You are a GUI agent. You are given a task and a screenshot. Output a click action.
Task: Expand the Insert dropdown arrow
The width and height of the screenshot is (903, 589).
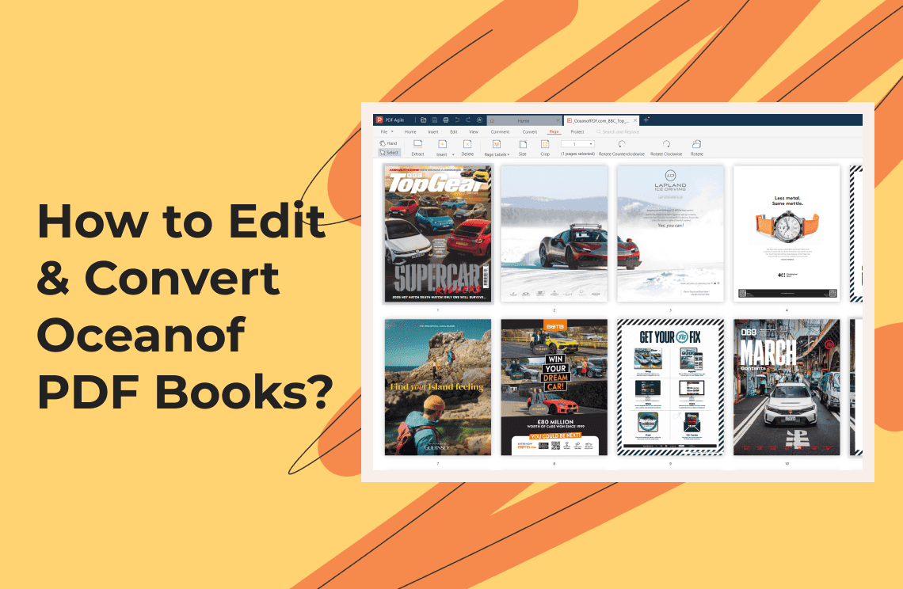click(x=453, y=155)
